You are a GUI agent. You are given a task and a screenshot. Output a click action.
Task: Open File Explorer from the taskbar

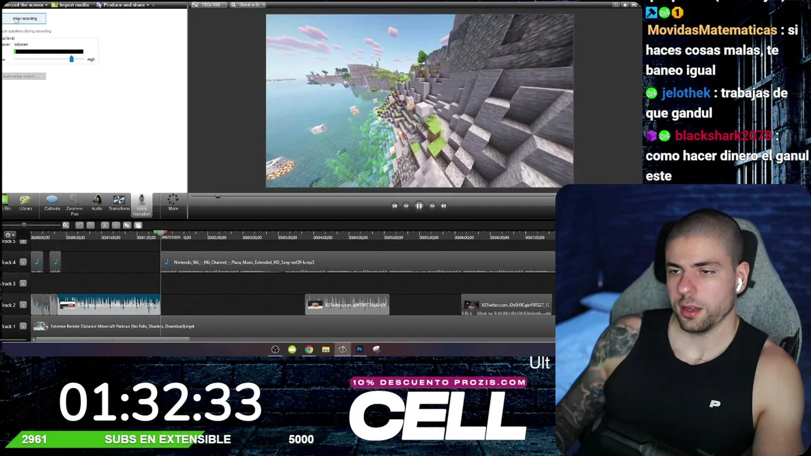[x=326, y=350]
